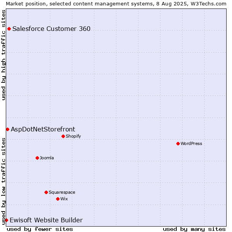Image resolution: width=232 pixels, height=232 pixels.
Task: Click the 'used by fewer sites' axis label
Action: [40, 229]
